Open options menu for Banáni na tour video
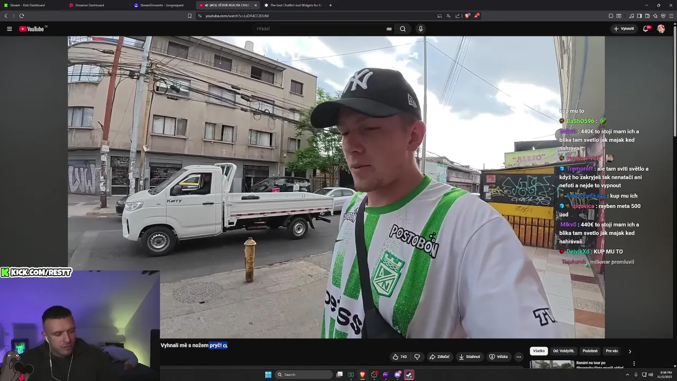Viewport: 677px width, 381px height. coord(634,364)
